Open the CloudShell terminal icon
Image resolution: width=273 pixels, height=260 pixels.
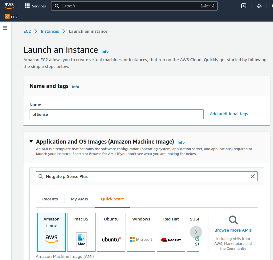click(243, 6)
